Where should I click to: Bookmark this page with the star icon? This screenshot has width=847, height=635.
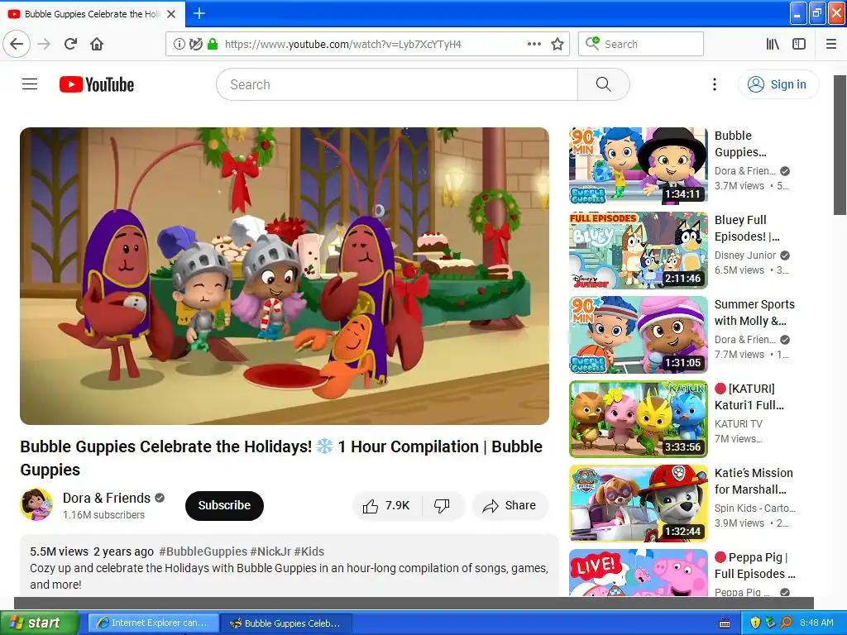(557, 44)
